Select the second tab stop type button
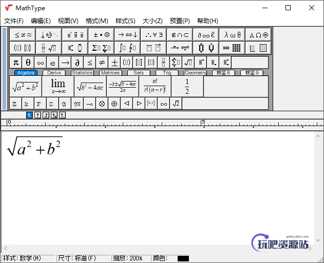 pos(37,115)
